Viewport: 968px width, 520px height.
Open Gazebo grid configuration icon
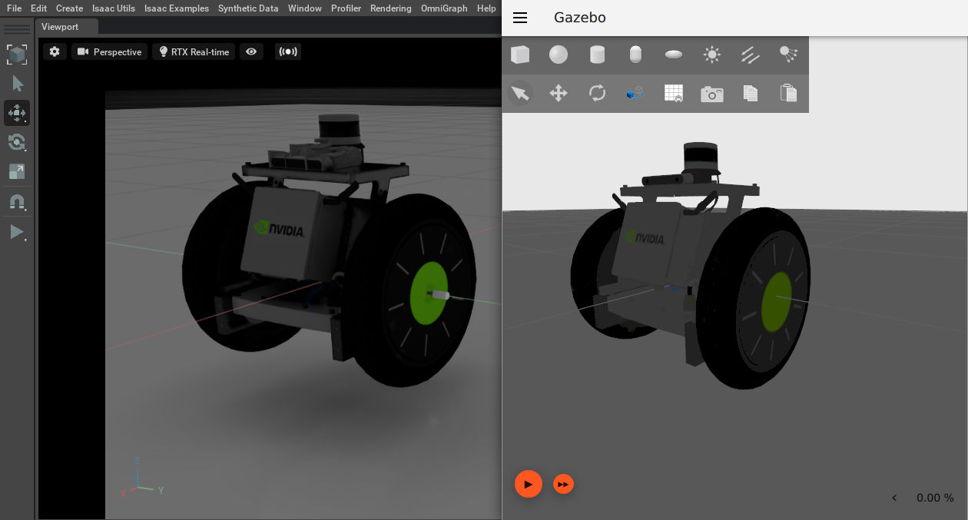674,93
